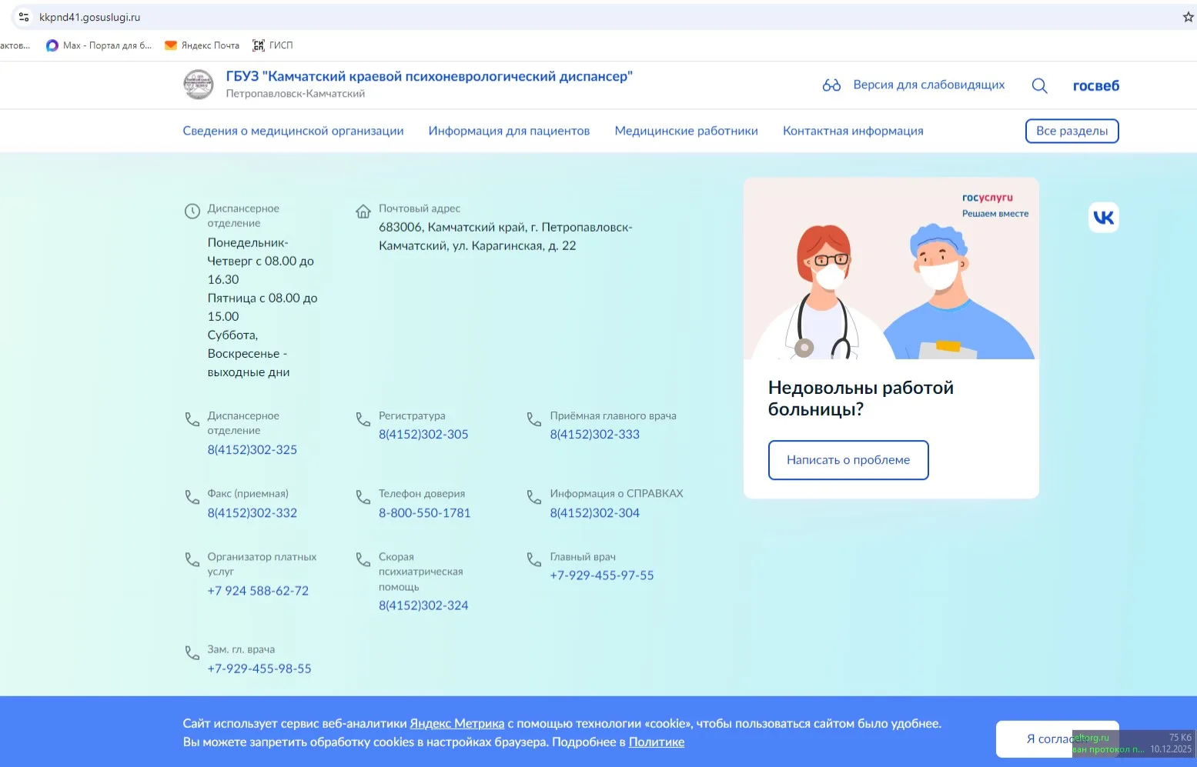
Task: Open the ГИСП bookmark
Action: [x=273, y=45]
